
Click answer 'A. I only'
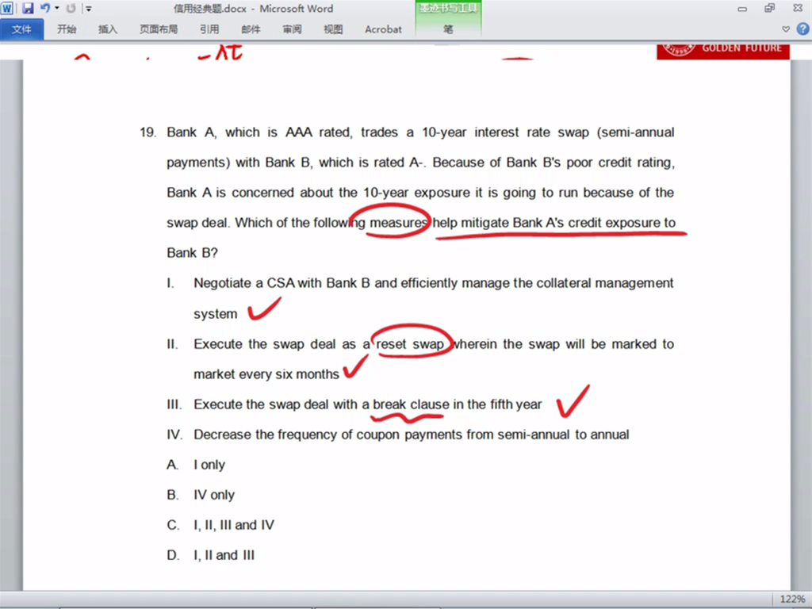196,465
